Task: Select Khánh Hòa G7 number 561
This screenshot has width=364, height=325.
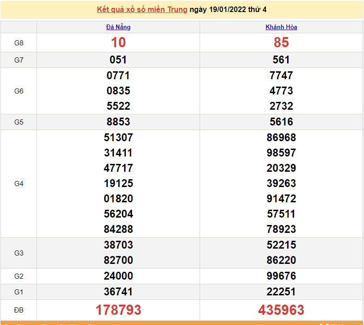Action: tap(281, 60)
